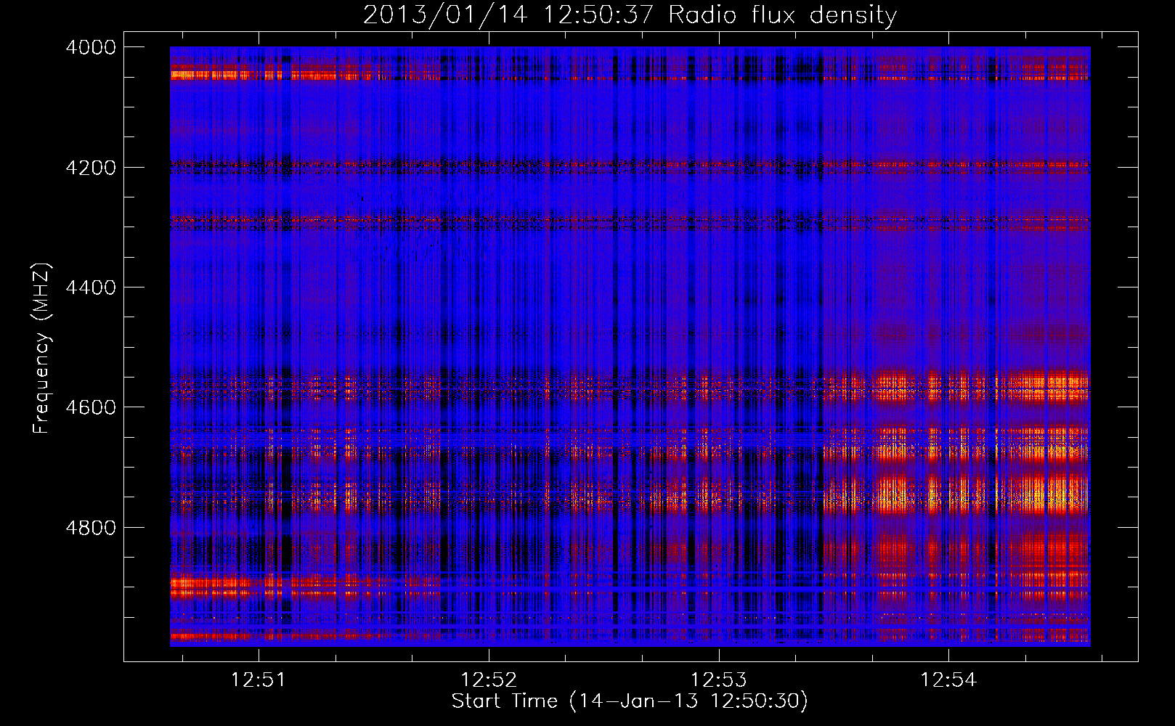Select the 'Frequency (MHZ)' y-axis label

[42, 348]
